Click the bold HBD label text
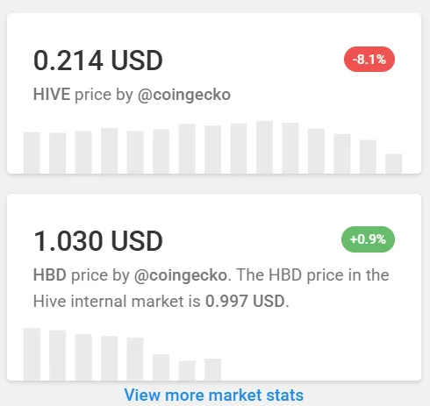Screen dimensions: 430x406 pos(50,275)
